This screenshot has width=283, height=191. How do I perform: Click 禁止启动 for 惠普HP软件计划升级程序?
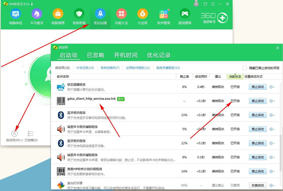coord(258,171)
